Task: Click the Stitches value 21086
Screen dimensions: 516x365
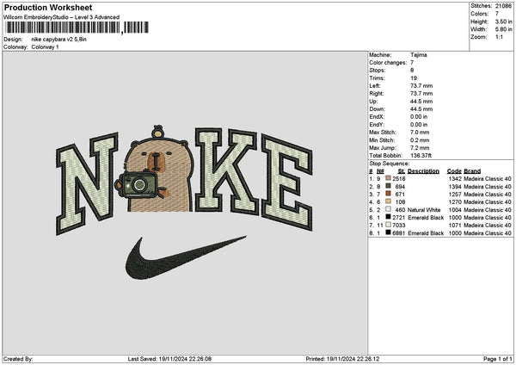Action: pyautogui.click(x=503, y=6)
